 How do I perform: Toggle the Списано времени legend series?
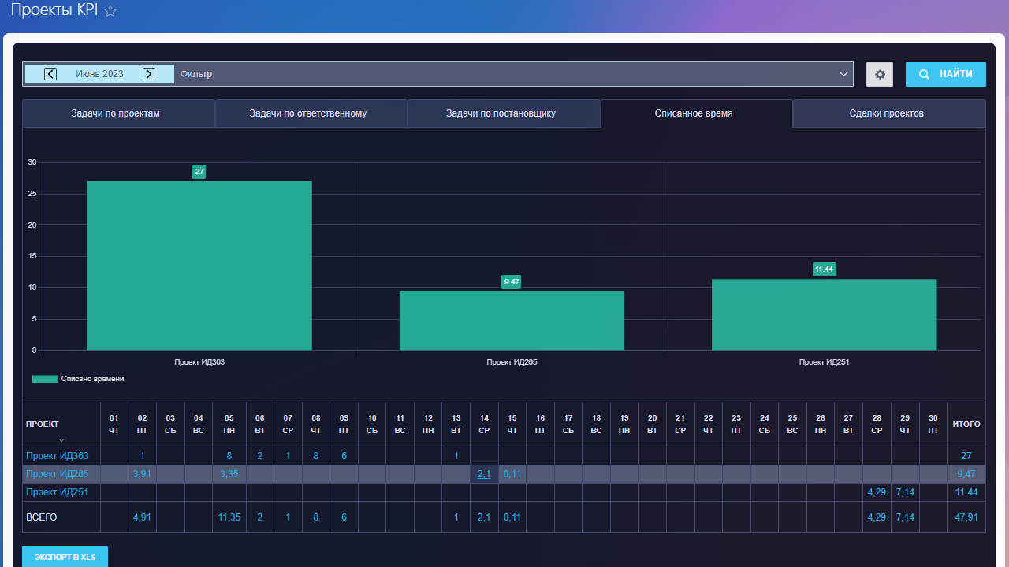pyautogui.click(x=77, y=379)
